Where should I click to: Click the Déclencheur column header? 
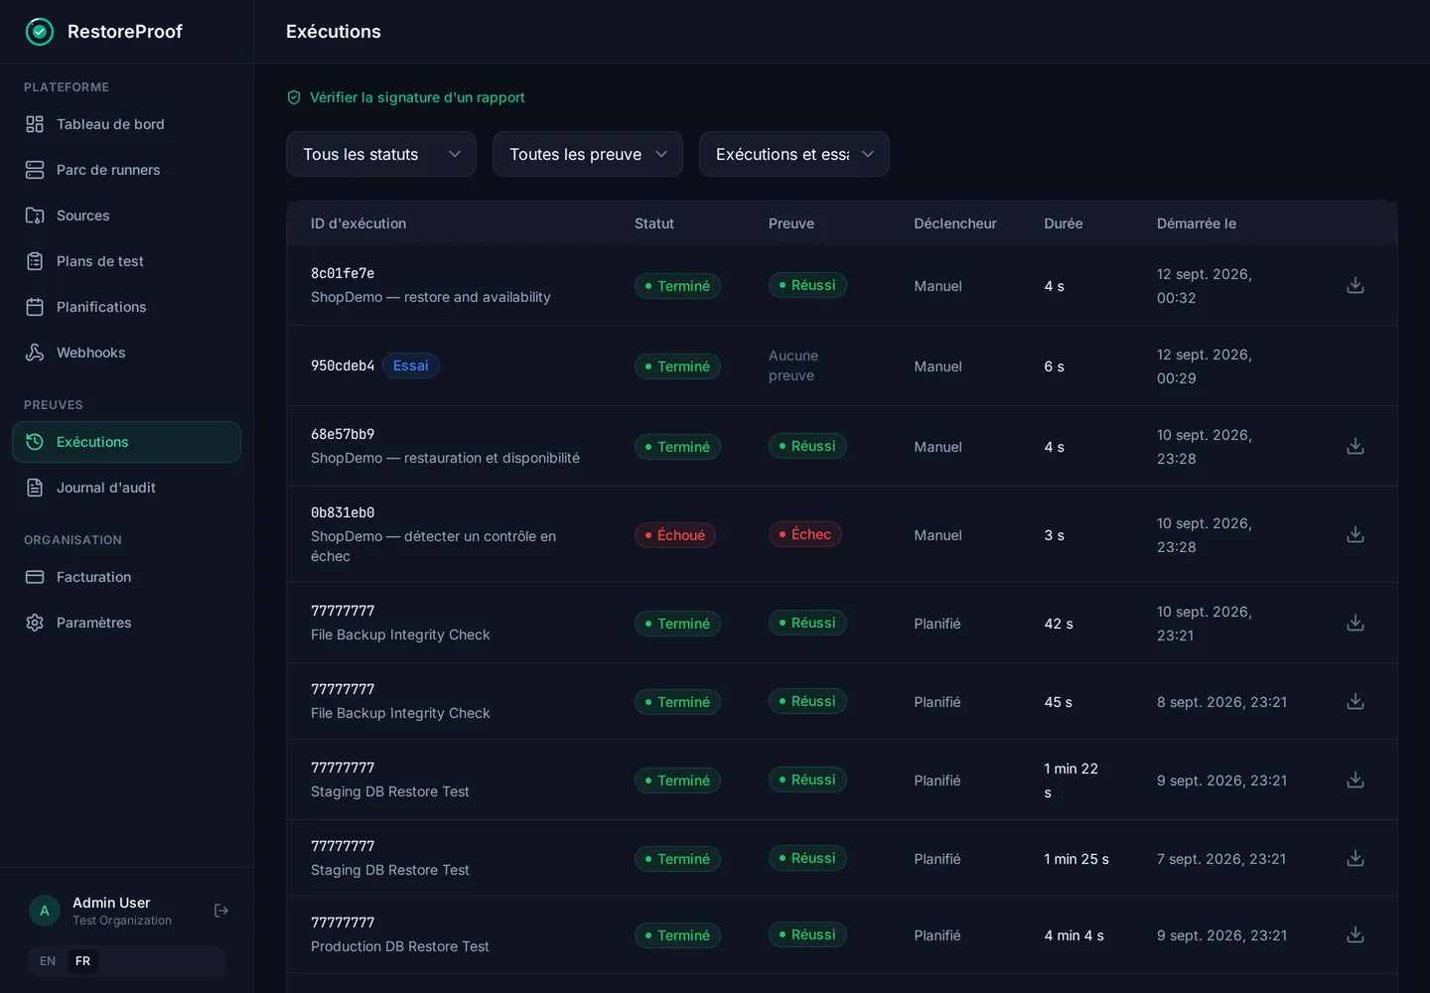tap(955, 223)
